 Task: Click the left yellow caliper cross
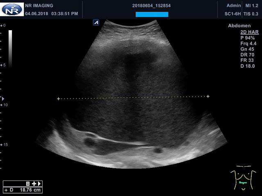click(58, 99)
